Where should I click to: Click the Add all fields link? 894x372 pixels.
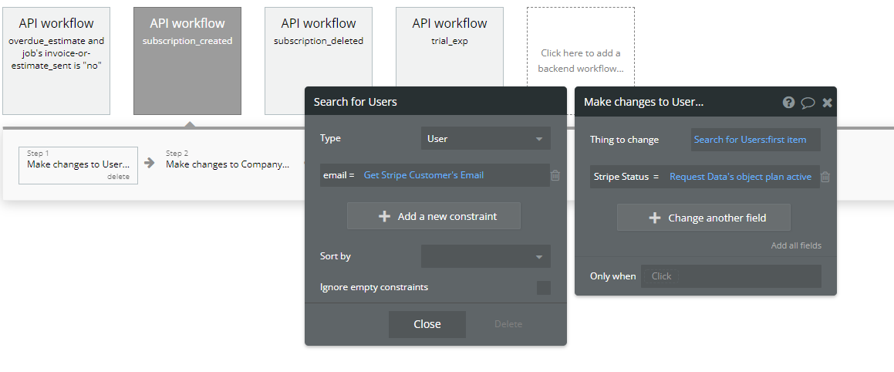click(x=796, y=245)
